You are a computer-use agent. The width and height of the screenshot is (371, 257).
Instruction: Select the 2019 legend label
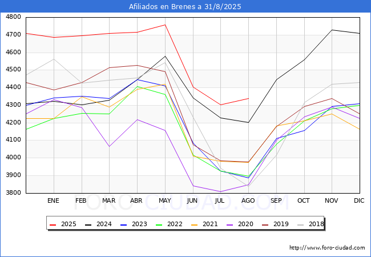tap(280, 224)
